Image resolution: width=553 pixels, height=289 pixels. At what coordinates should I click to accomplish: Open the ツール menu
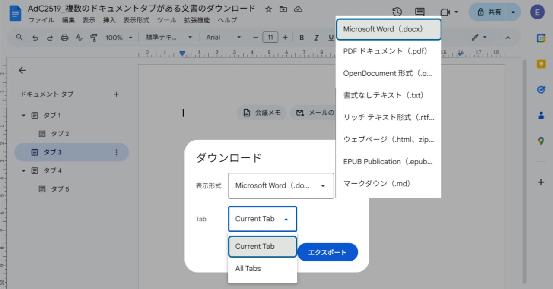[167, 20]
